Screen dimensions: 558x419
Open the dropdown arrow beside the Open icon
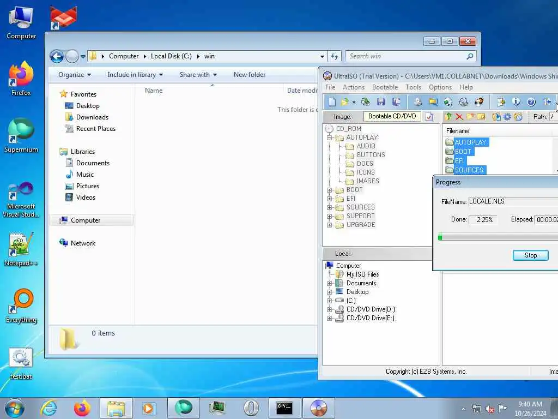[x=354, y=102]
